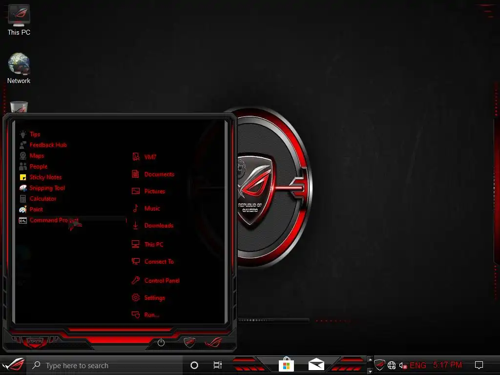Open Documents from the start menu

(x=153, y=174)
